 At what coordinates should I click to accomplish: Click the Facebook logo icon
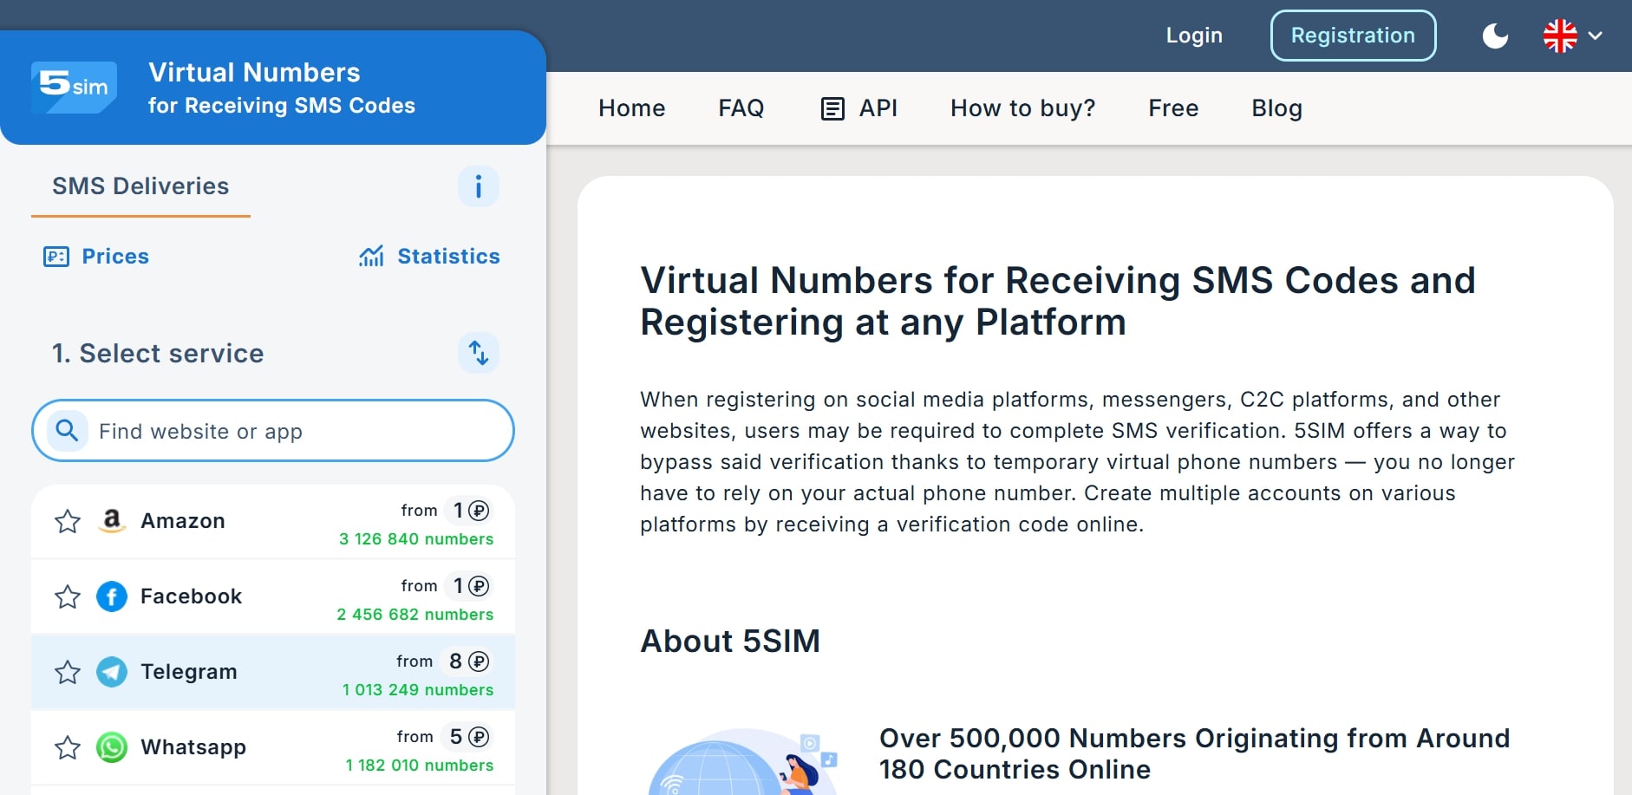[112, 596]
